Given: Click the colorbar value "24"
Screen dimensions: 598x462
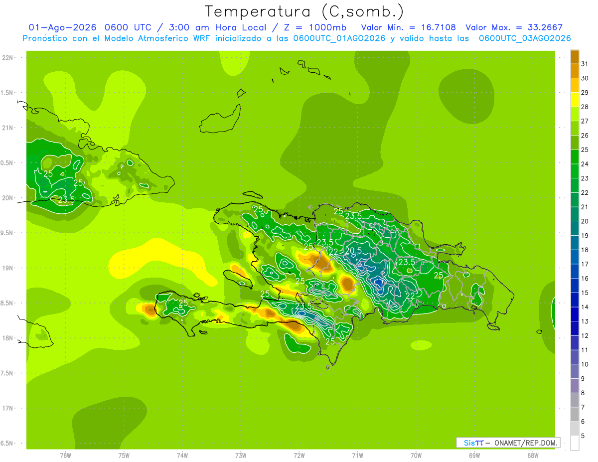Looking at the screenshot, I should 585,164.
